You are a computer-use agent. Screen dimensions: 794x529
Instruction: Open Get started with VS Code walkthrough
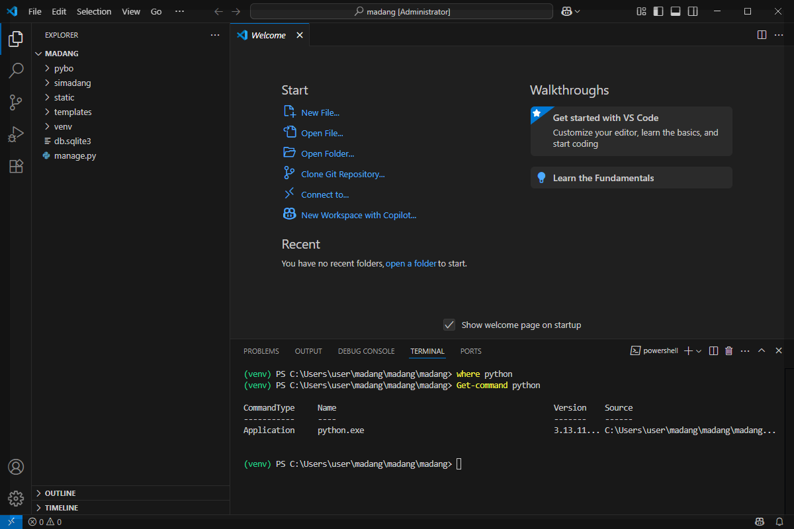pos(631,131)
